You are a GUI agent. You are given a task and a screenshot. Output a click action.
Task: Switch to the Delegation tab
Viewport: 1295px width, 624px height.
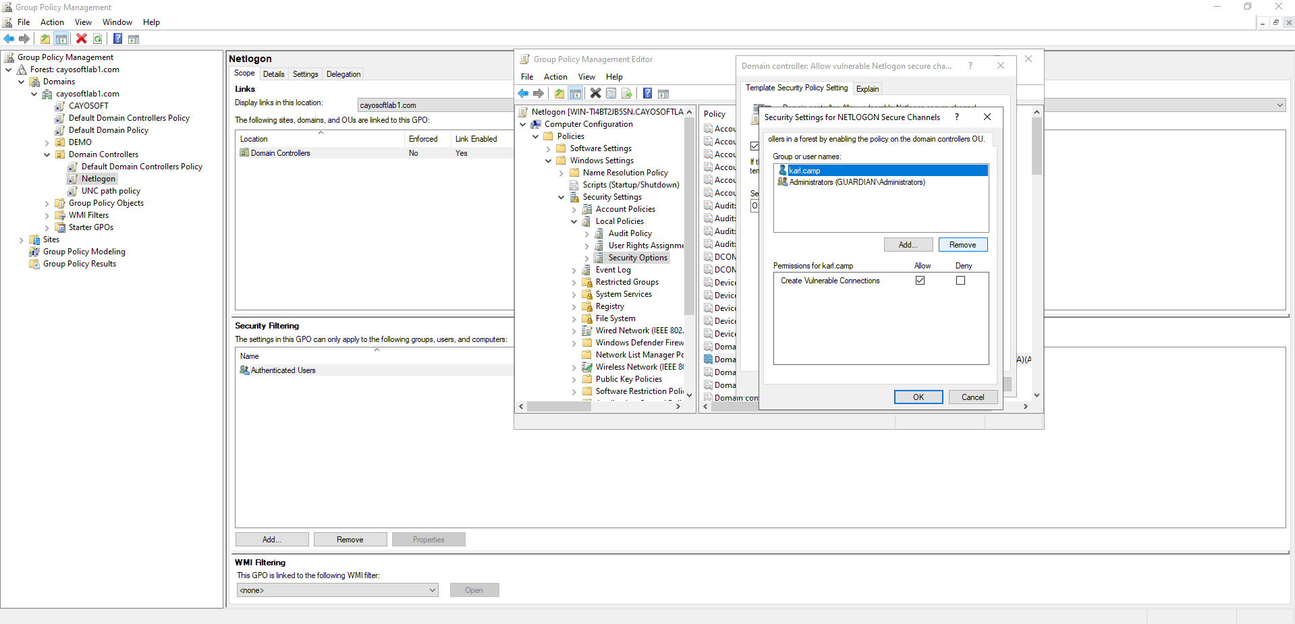[x=343, y=74]
